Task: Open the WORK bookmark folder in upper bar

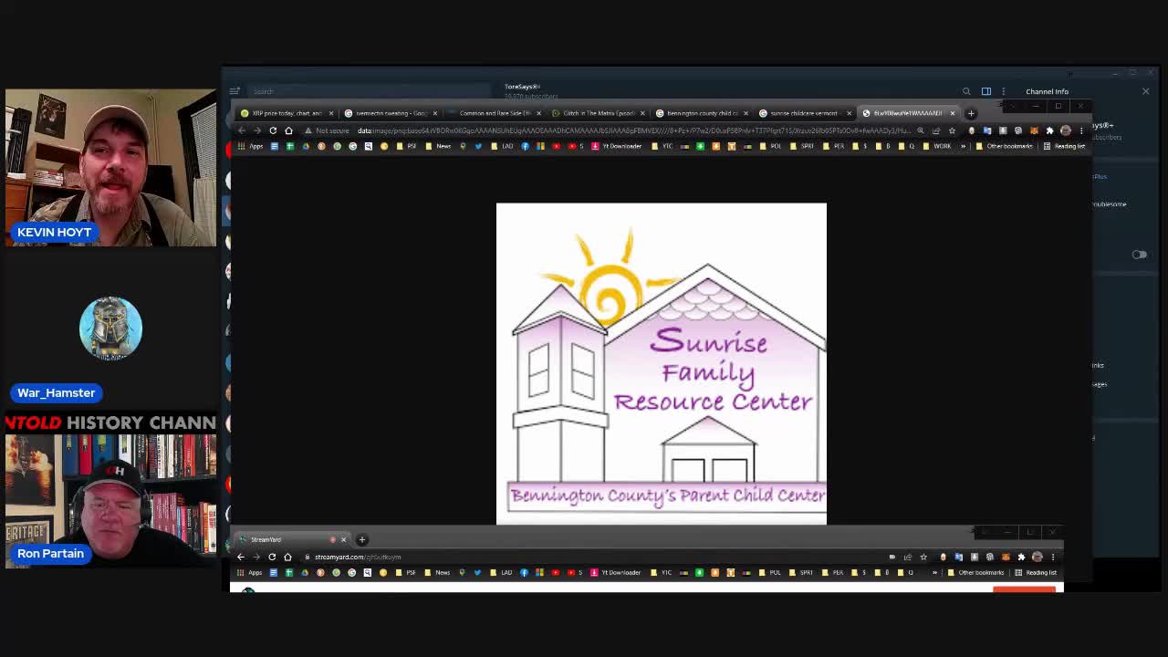Action: [x=937, y=146]
